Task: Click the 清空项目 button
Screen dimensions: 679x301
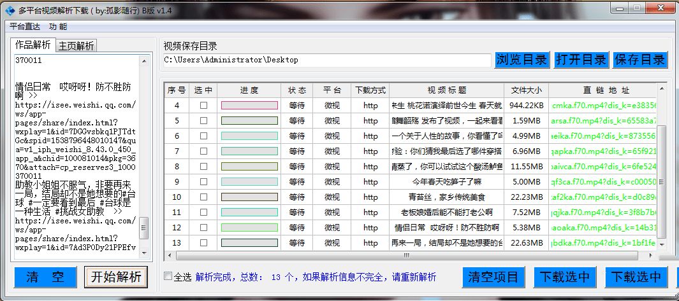Action: coord(493,277)
